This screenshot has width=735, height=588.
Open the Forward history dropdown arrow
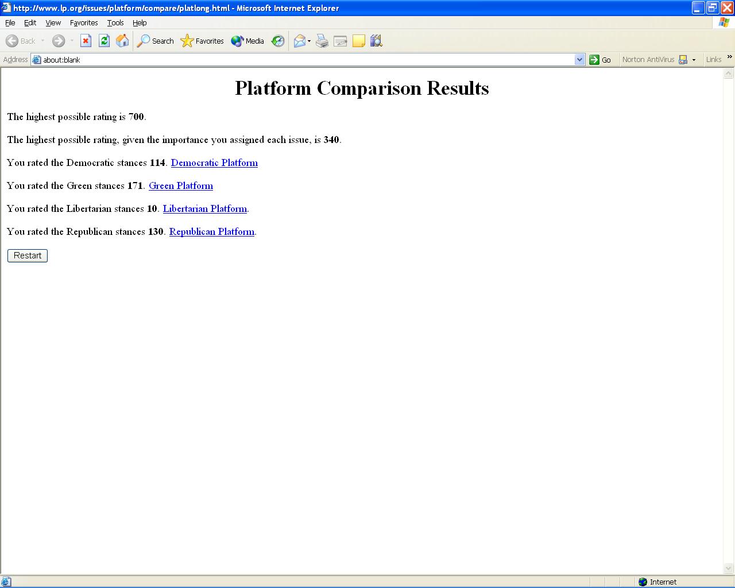tap(72, 41)
